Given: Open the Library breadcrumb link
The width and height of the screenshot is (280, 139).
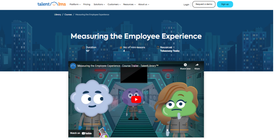Looking at the screenshot, I should coord(58,15).
